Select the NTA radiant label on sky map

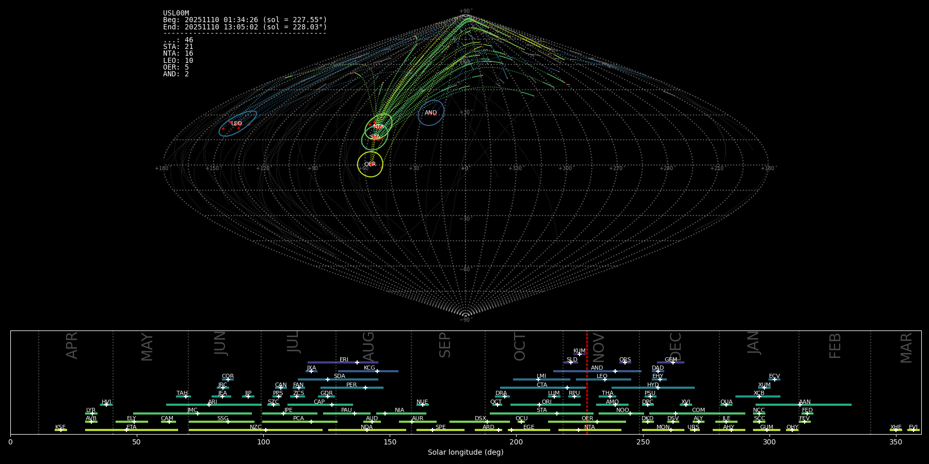pos(378,126)
